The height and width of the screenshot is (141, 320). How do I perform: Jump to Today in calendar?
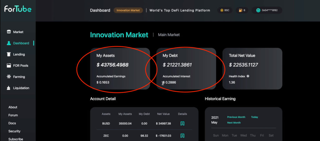tap(254, 117)
